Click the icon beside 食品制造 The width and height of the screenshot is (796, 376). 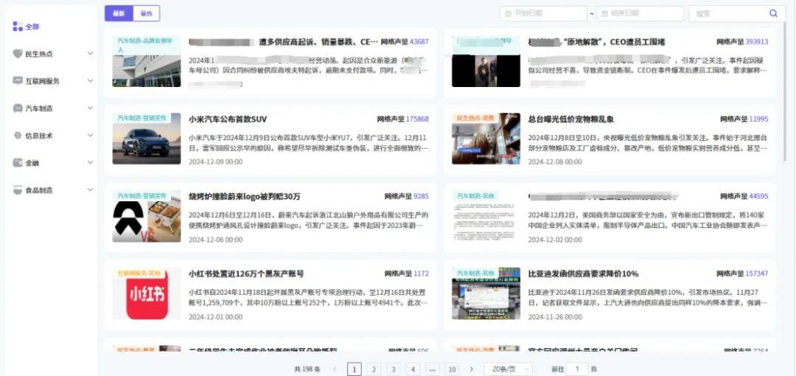click(x=18, y=190)
